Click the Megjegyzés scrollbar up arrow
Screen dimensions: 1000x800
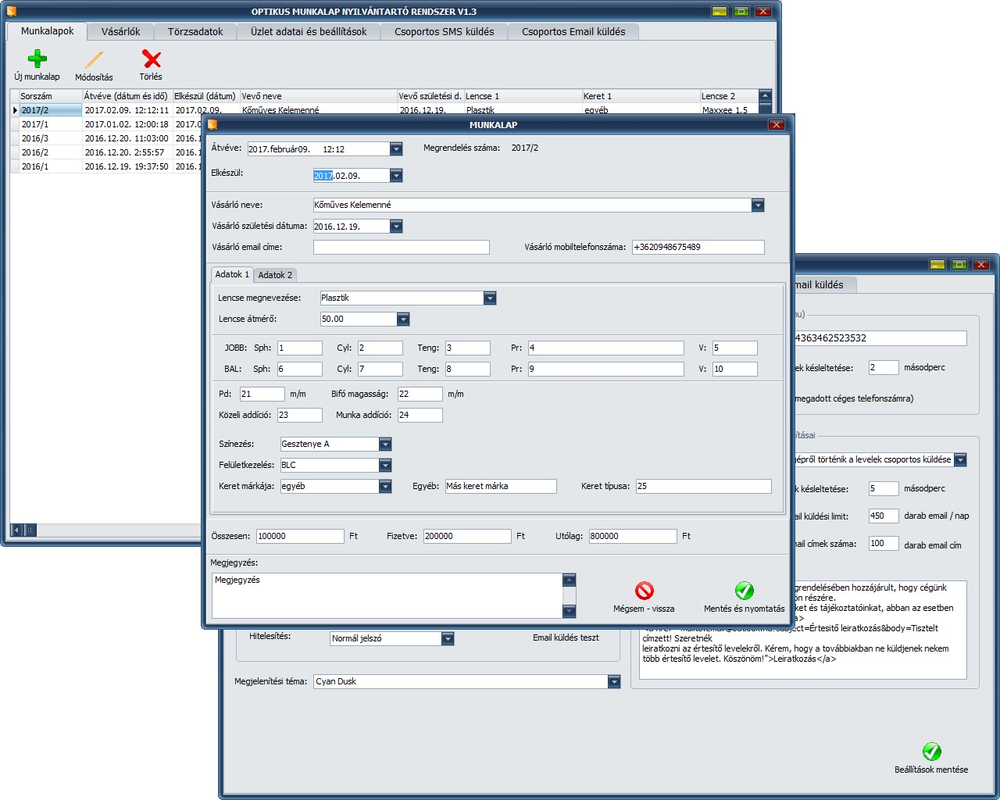point(570,580)
